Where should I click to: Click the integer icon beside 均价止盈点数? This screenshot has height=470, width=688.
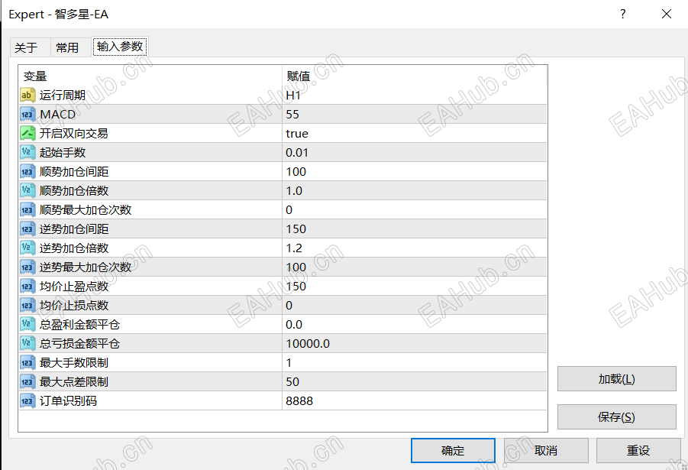pyautogui.click(x=27, y=286)
